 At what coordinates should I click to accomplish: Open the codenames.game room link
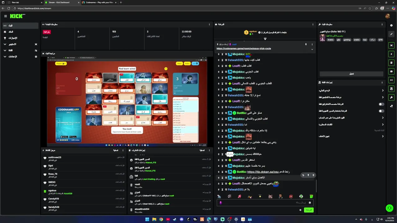pyautogui.click(x=244, y=49)
